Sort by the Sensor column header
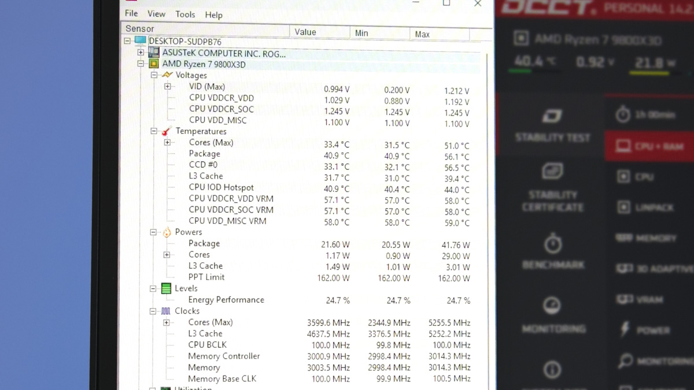 tap(205, 29)
